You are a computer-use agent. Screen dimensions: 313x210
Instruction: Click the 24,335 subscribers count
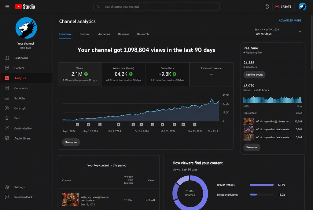click(249, 63)
